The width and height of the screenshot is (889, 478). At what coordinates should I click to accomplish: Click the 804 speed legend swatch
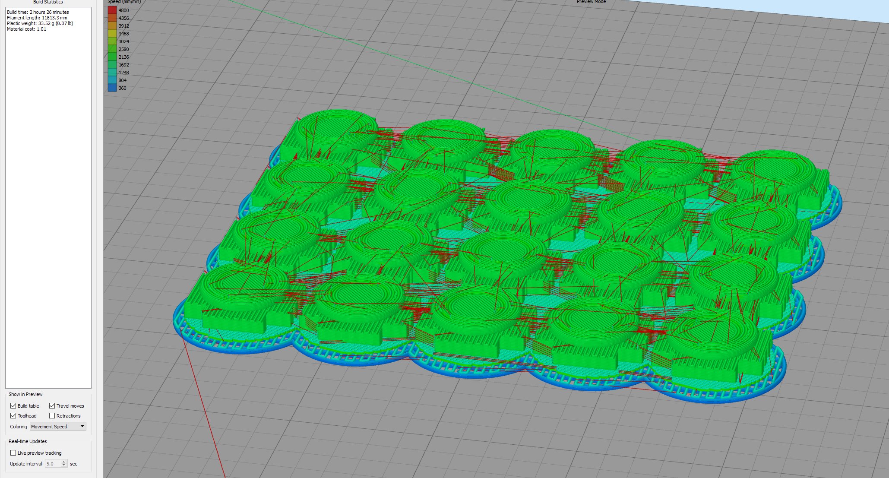pyautogui.click(x=112, y=80)
